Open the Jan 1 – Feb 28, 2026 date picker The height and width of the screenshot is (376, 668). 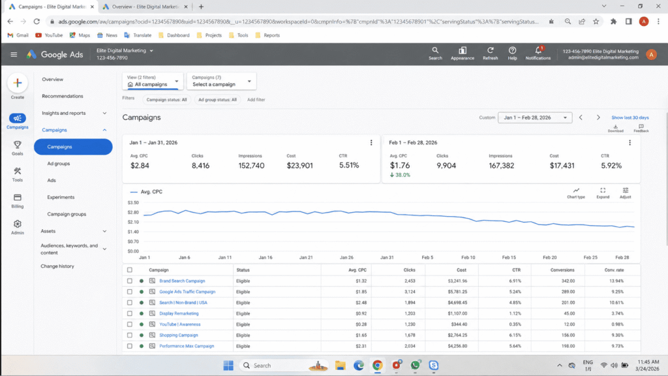pos(535,117)
